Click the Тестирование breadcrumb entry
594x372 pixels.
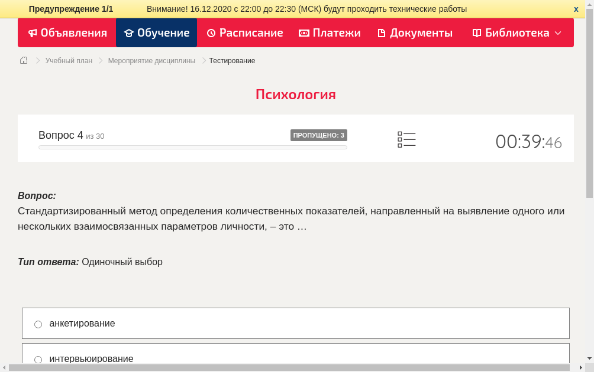pos(231,60)
